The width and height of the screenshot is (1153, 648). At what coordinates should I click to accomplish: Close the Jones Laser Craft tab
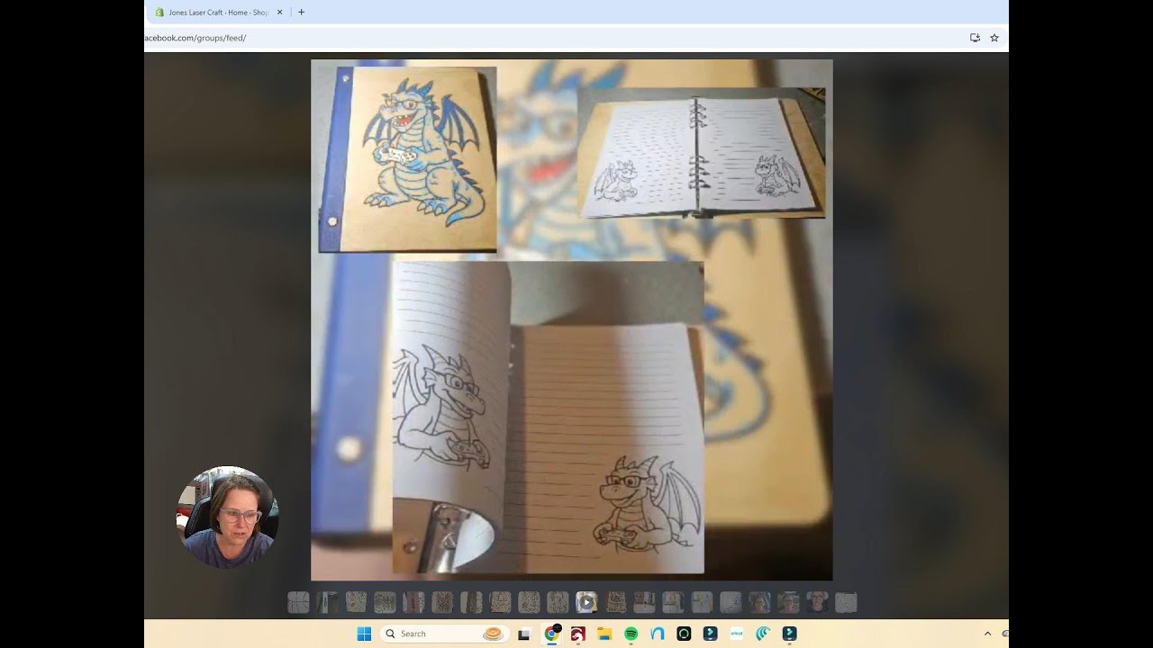click(x=279, y=13)
